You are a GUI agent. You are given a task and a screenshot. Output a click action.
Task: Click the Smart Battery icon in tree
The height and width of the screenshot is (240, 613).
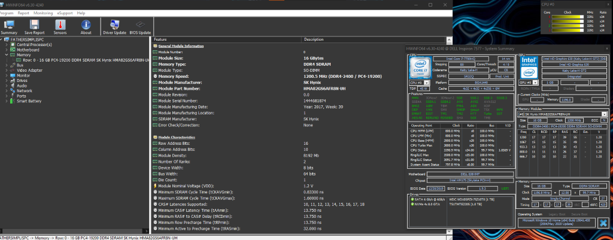[x=13, y=101]
